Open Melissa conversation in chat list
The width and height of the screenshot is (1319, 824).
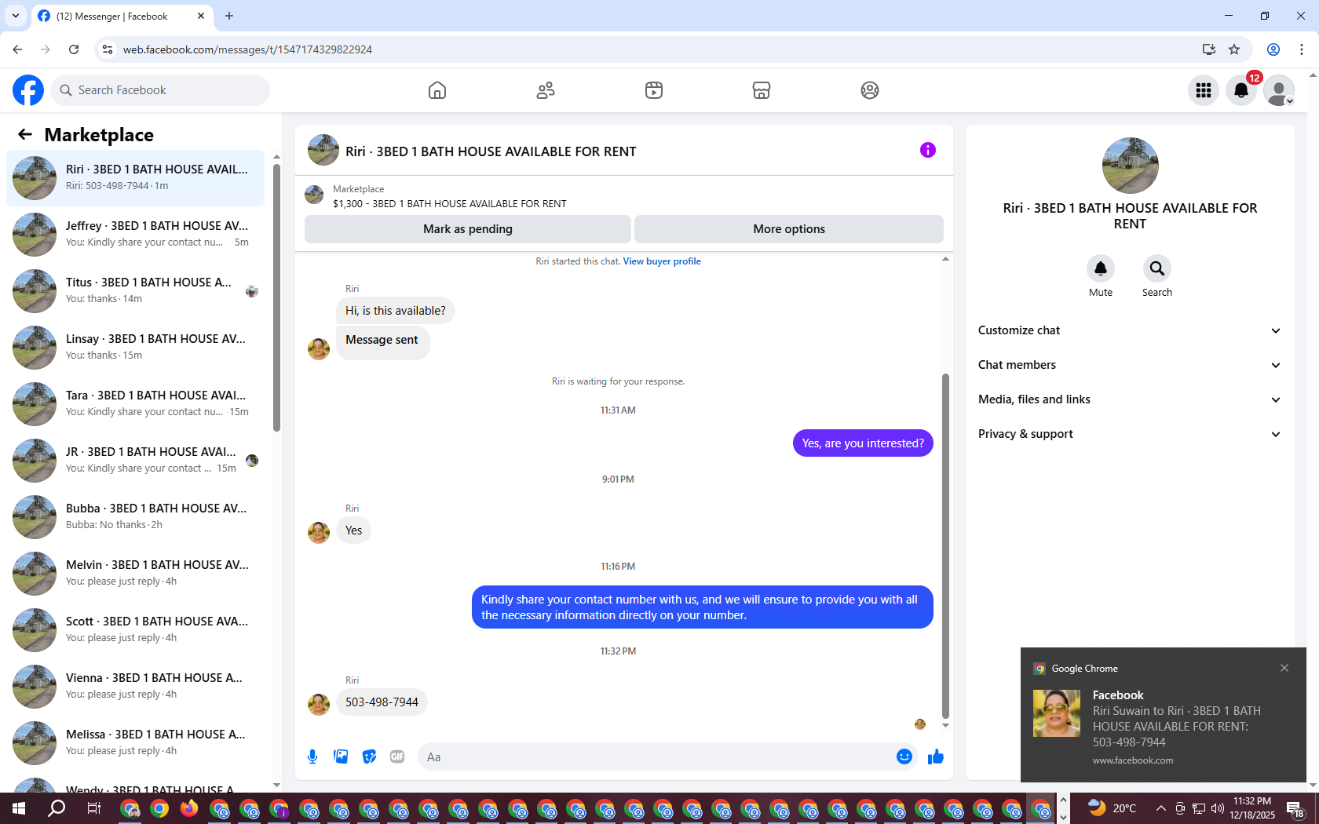coord(135,743)
